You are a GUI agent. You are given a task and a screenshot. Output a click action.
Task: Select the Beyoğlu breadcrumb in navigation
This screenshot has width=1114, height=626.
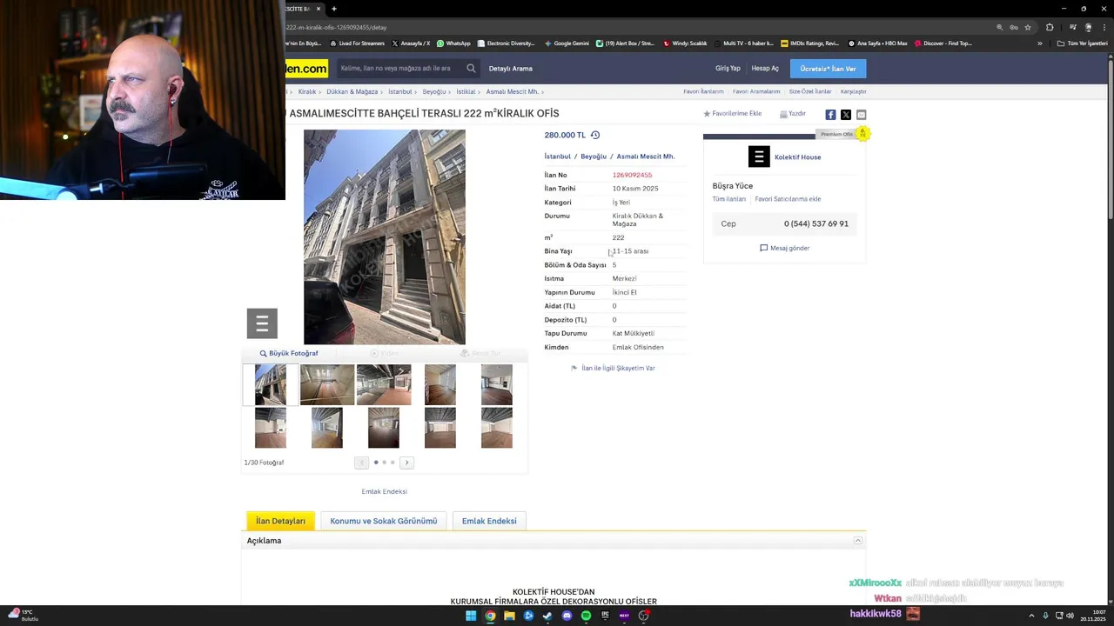tap(434, 91)
